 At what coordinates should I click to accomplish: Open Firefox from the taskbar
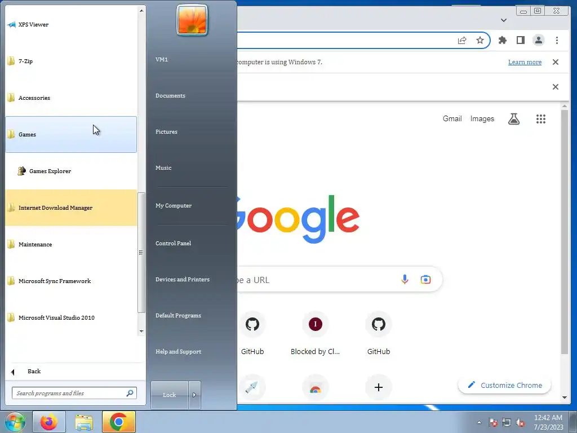pyautogui.click(x=49, y=422)
